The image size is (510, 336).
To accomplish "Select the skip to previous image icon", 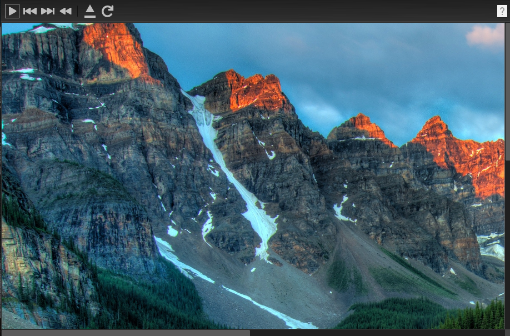I will coord(31,10).
